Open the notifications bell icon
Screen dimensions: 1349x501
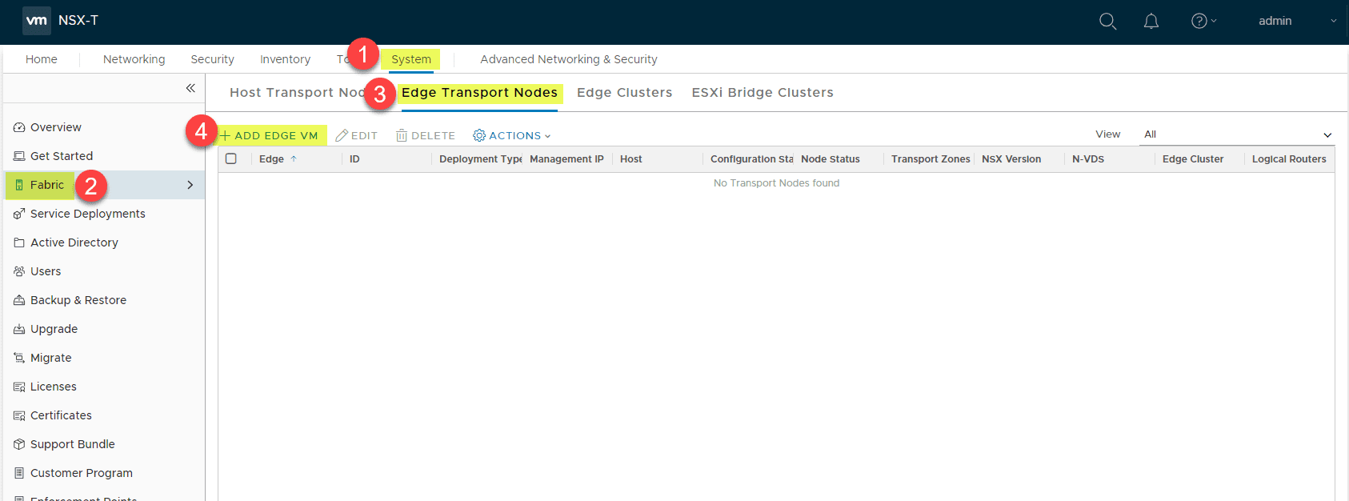[1151, 22]
